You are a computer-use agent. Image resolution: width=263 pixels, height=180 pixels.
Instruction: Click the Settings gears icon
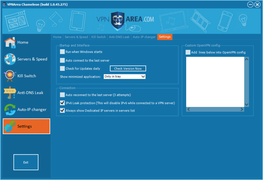10,126
